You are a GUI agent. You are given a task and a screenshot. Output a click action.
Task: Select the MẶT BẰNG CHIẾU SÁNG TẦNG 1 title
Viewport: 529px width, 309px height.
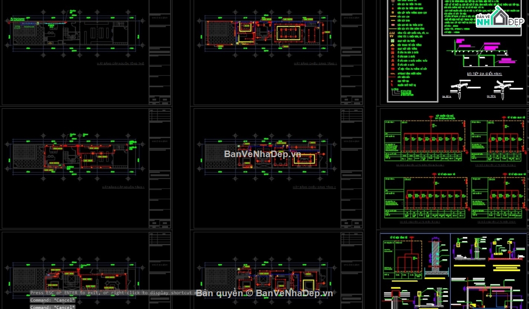[315, 64]
